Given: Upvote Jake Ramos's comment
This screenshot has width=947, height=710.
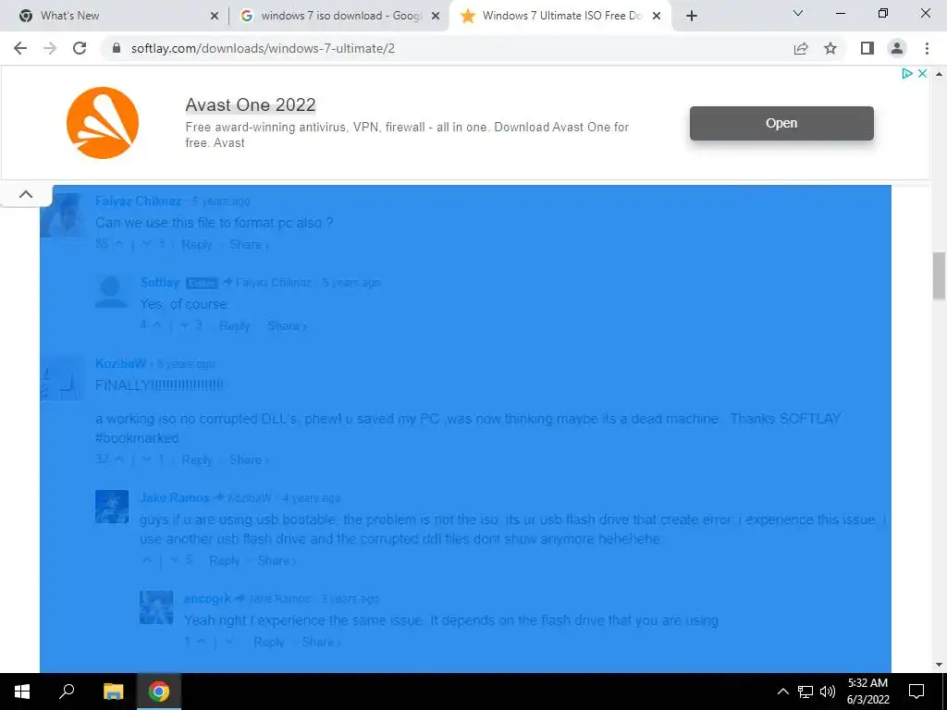Looking at the screenshot, I should pyautogui.click(x=147, y=561).
